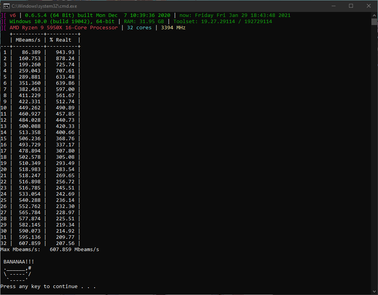Minimize the cmd.exe window
Image resolution: width=378 pixels, height=295 pixels.
334,6
